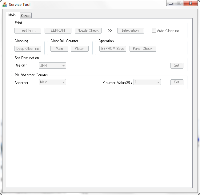Close the Service Tool window

point(190,3)
